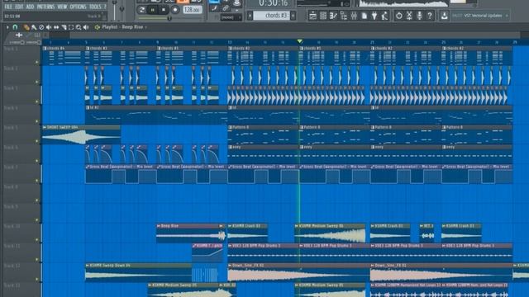Screen dimensions: 529x297
Task: Select the Slip tool
Action: tap(56, 27)
